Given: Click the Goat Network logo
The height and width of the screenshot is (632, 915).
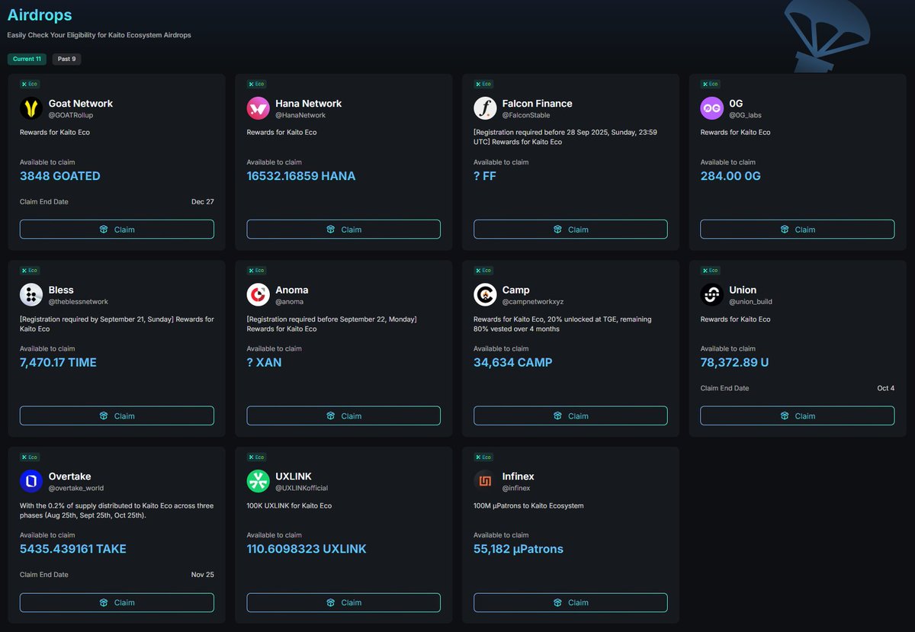Looking at the screenshot, I should (x=30, y=107).
